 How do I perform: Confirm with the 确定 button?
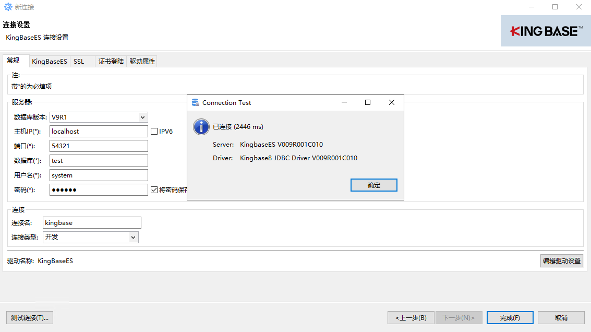(374, 185)
